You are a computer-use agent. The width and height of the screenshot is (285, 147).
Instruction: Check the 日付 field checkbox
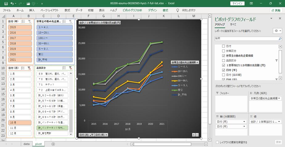(224, 46)
